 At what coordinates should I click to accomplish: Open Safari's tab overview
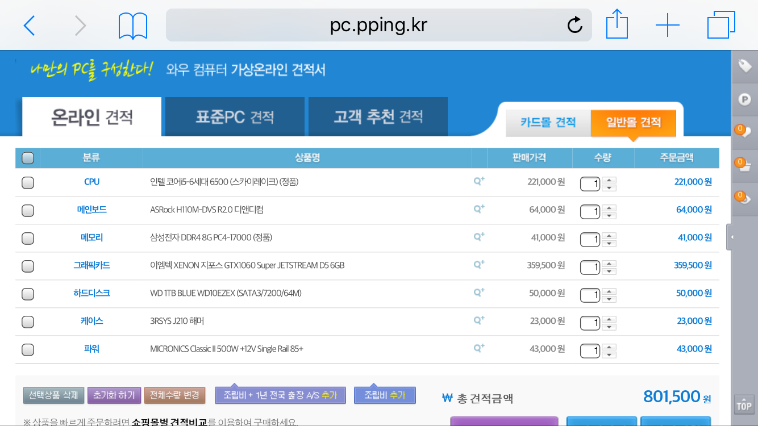click(x=721, y=26)
